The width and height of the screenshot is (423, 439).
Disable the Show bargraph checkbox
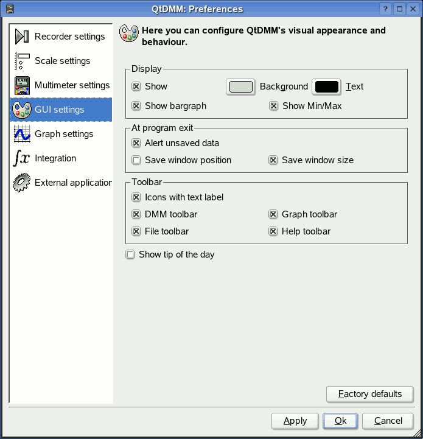tap(136, 106)
